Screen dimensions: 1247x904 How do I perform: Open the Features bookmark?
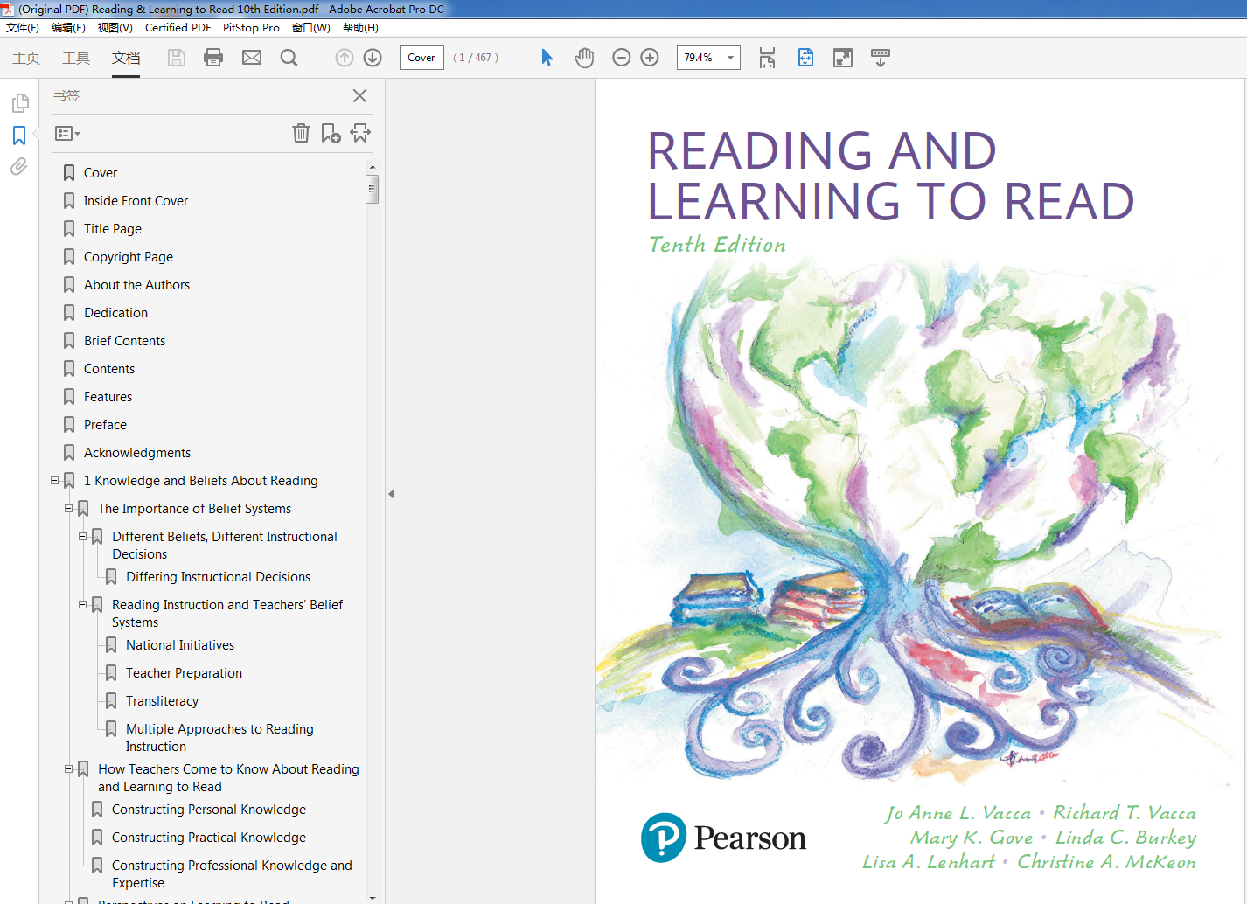click(x=108, y=397)
